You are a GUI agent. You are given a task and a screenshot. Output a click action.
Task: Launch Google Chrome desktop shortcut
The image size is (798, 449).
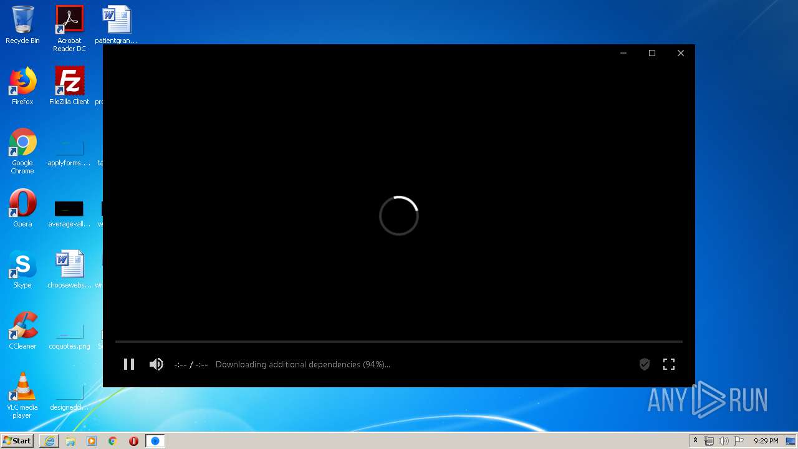coord(22,151)
